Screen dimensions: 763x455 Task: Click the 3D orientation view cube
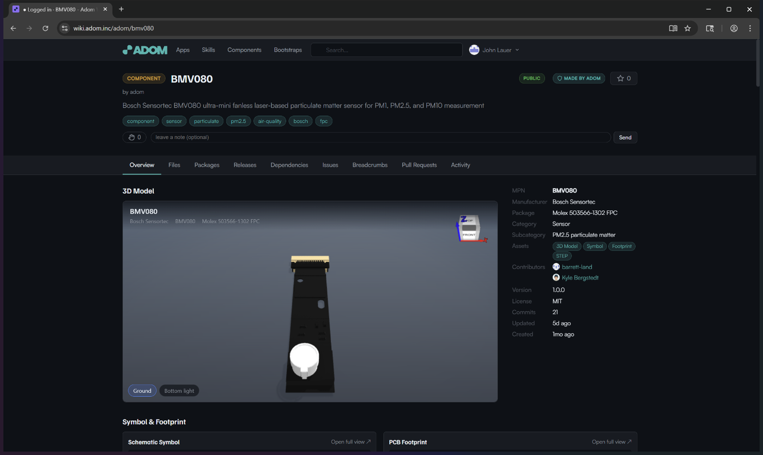pos(470,229)
